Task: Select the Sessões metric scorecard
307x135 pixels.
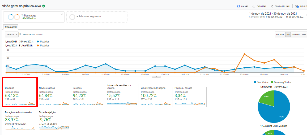Action: (x=88, y=96)
